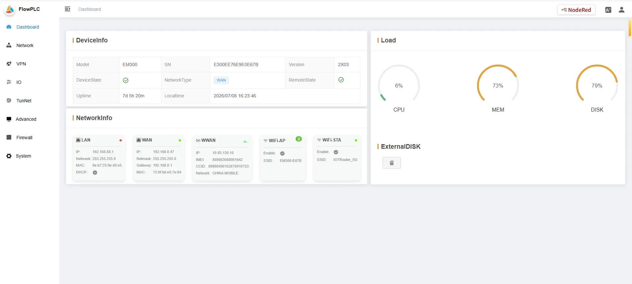Click the localtime 2026/07/08 16:23:46
The height and width of the screenshot is (284, 632).
tap(235, 96)
